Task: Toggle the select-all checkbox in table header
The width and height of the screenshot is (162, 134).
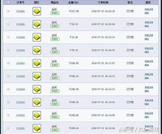Action: click(8, 2)
